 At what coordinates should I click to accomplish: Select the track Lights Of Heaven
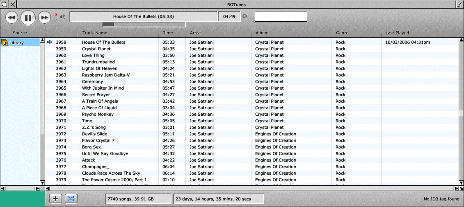pyautogui.click(x=99, y=68)
